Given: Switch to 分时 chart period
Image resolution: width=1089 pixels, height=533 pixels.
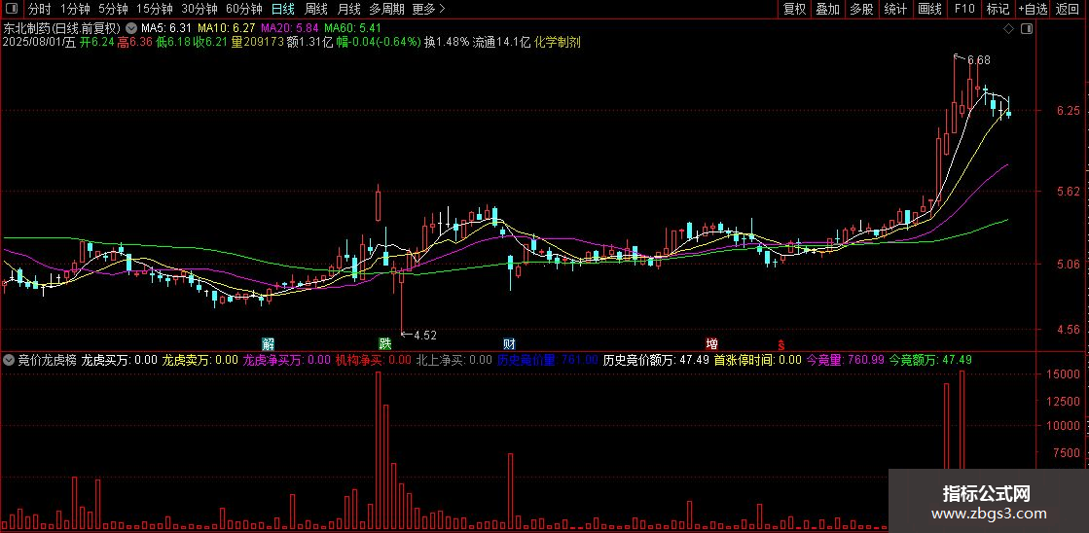Looking at the screenshot, I should click(x=40, y=9).
